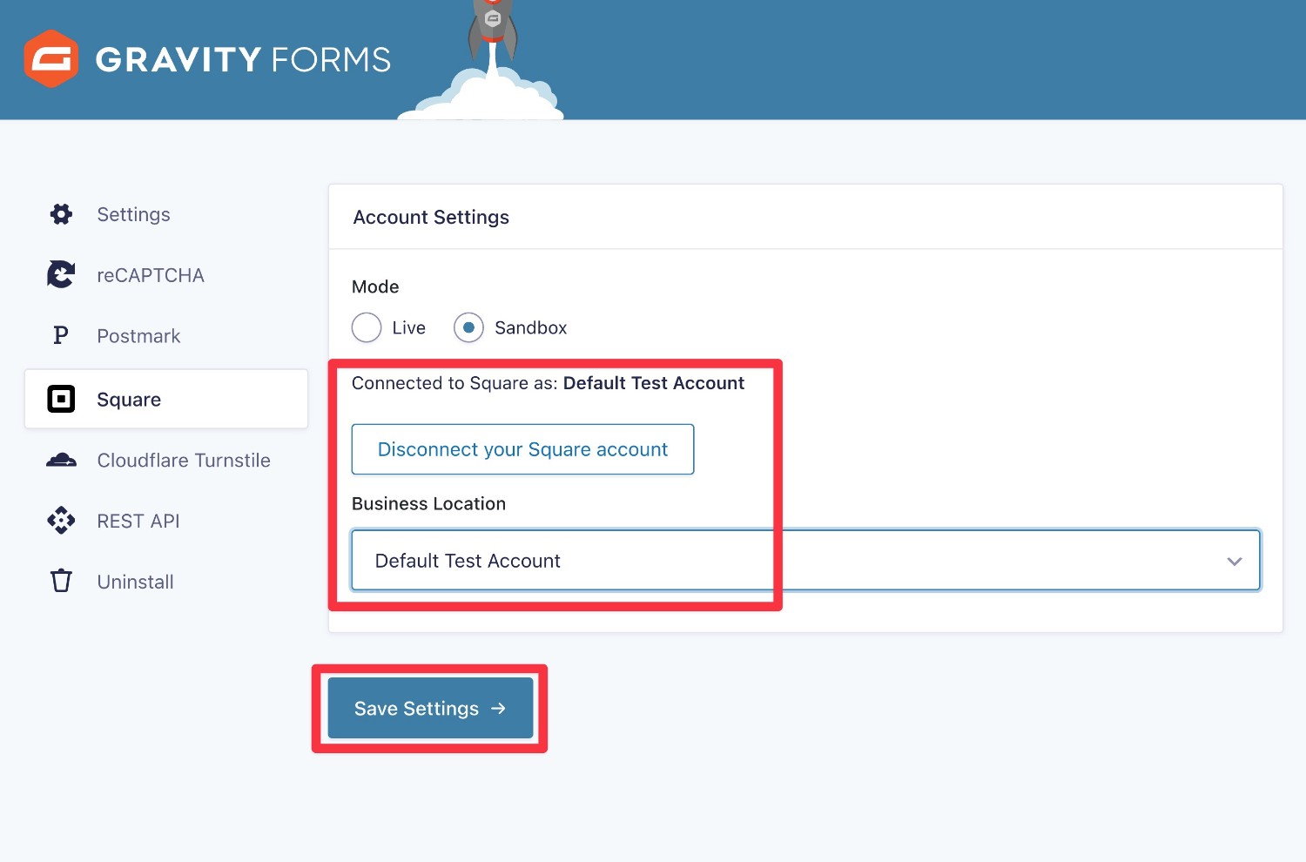Click Disconnect your Square account button
The height and width of the screenshot is (862, 1306).
[522, 449]
